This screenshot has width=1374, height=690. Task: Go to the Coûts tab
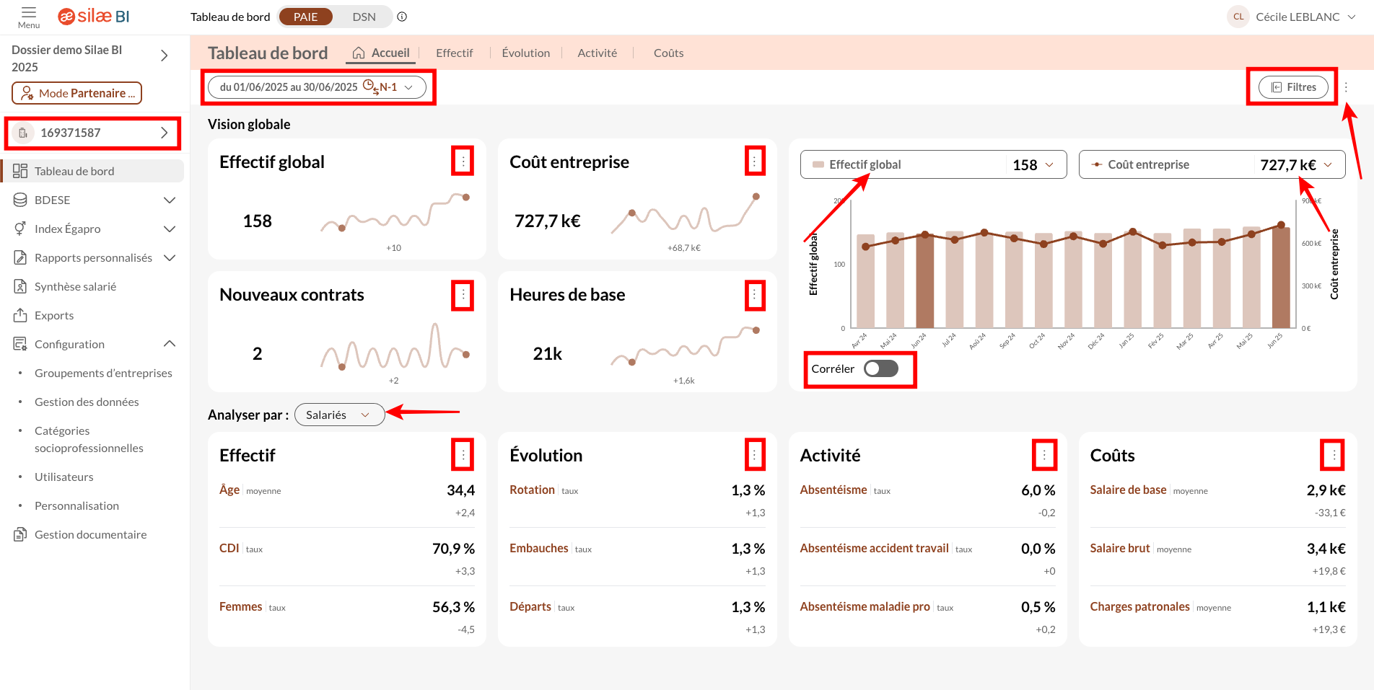(x=668, y=53)
